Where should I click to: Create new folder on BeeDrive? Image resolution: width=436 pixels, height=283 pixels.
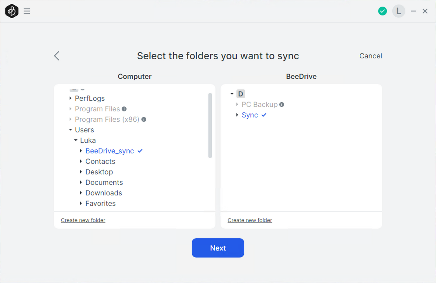(250, 220)
